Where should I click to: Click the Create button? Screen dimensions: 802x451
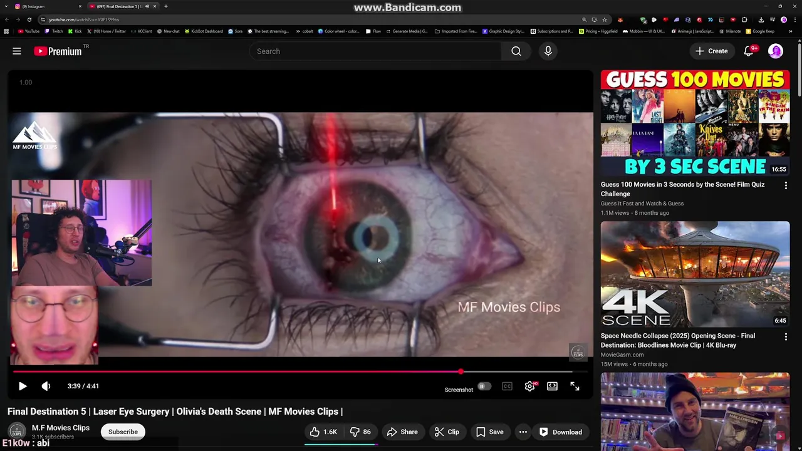click(711, 51)
